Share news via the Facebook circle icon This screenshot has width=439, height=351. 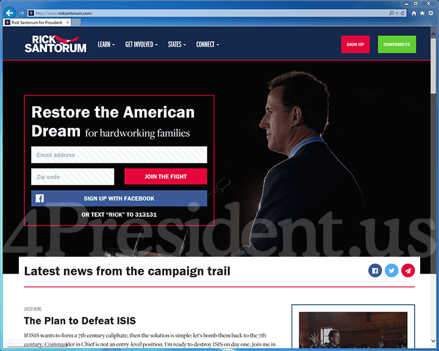pyautogui.click(x=375, y=271)
